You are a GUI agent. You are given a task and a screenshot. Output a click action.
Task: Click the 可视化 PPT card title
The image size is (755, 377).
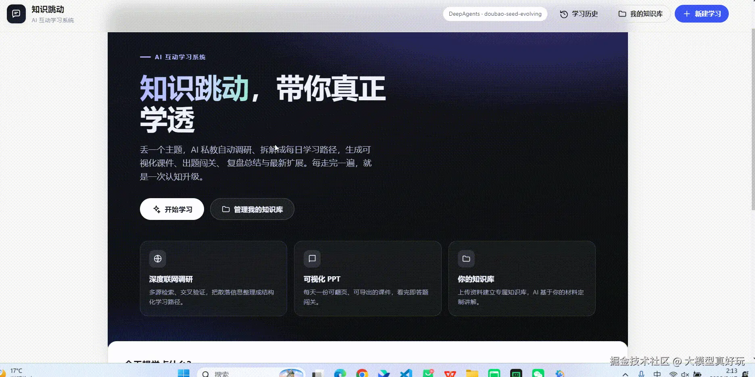tap(322, 279)
